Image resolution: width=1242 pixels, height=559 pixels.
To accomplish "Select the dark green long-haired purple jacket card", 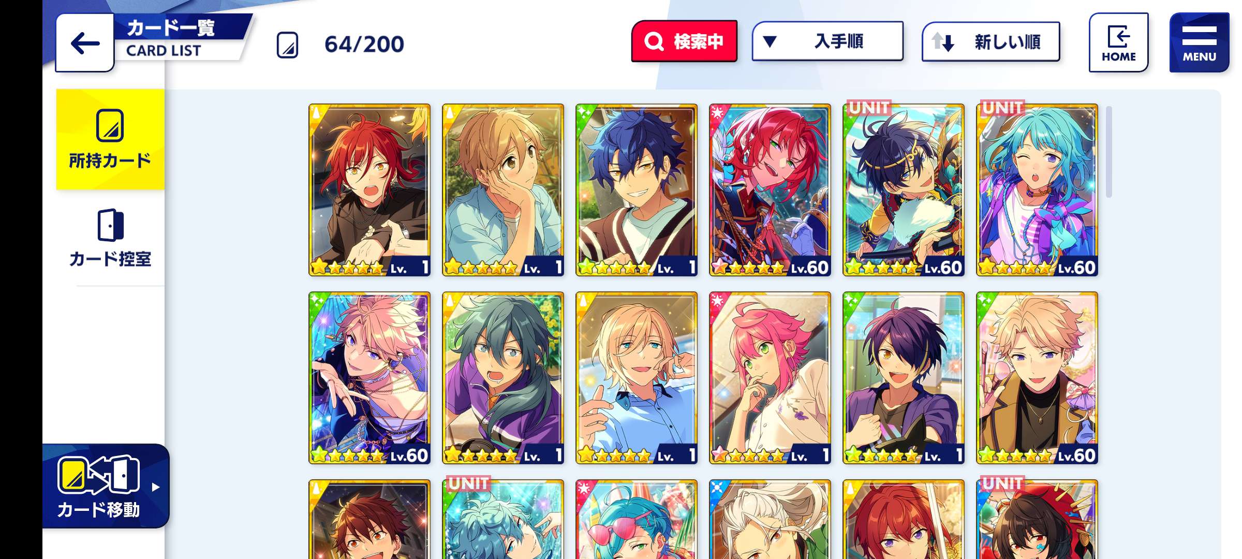I will (x=503, y=378).
